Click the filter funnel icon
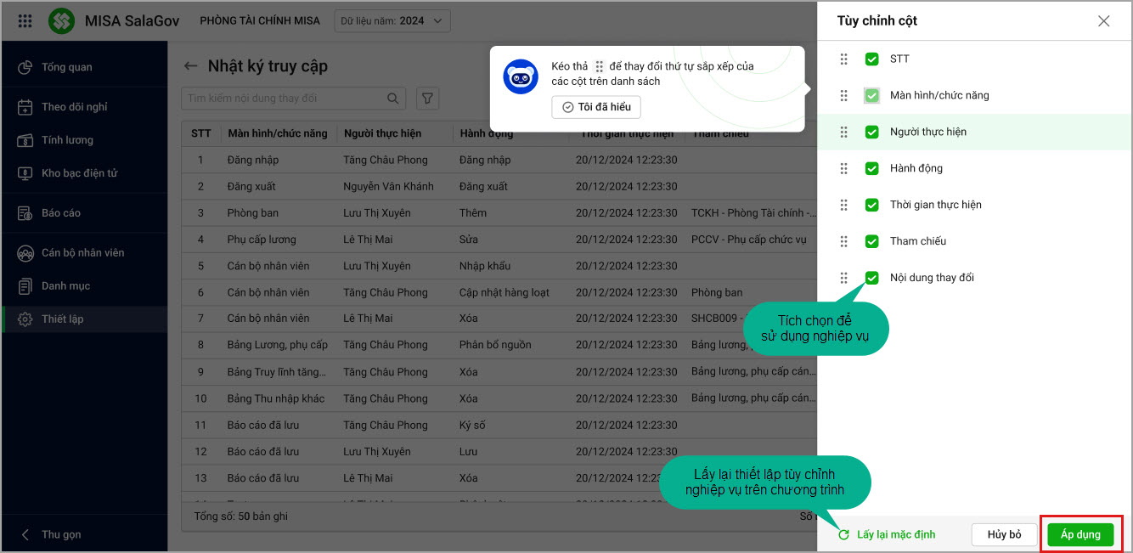Viewport: 1133px width, 553px height. pyautogui.click(x=428, y=99)
